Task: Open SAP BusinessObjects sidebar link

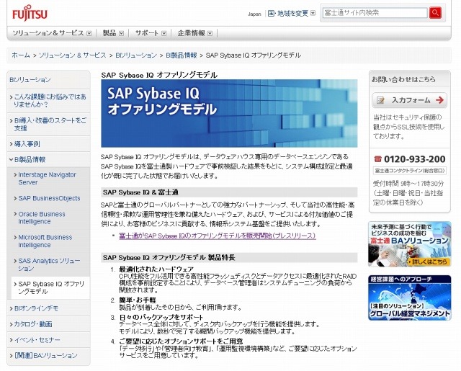Action: (49, 198)
